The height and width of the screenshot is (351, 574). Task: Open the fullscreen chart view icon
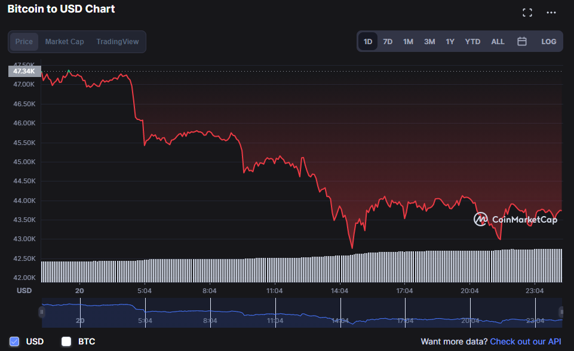(527, 13)
